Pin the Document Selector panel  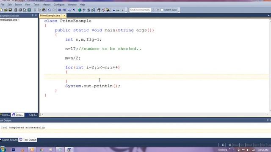[33, 15]
